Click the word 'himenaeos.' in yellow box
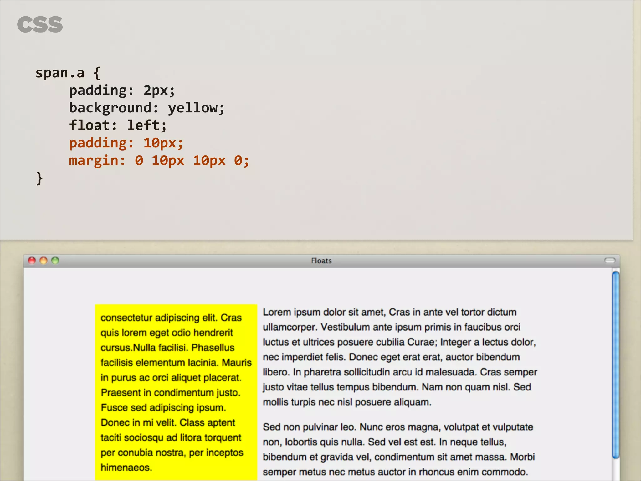 (126, 468)
